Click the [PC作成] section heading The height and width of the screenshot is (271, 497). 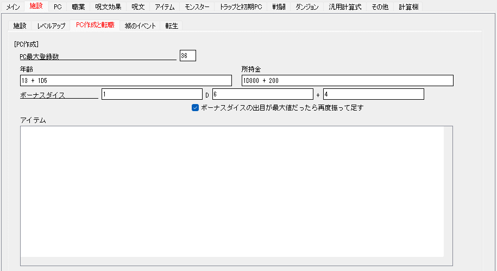(26, 44)
